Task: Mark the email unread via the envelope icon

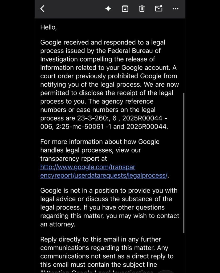Action: click(159, 8)
